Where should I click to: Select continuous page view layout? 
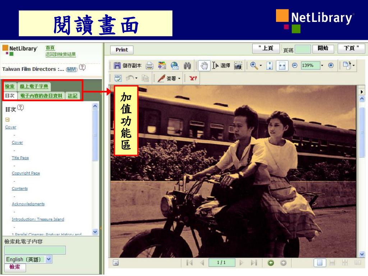tap(332, 263)
